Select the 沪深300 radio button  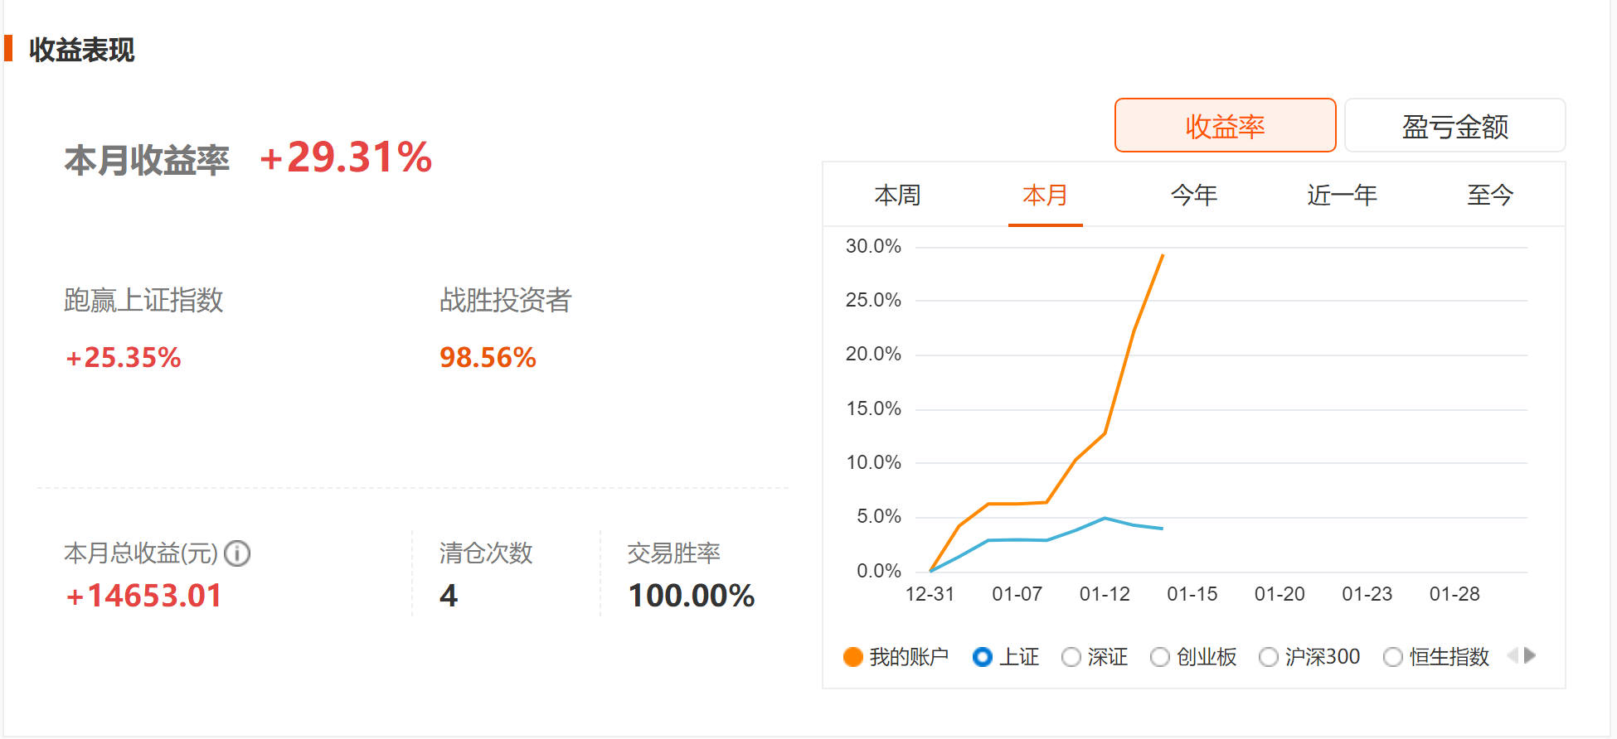1268,657
